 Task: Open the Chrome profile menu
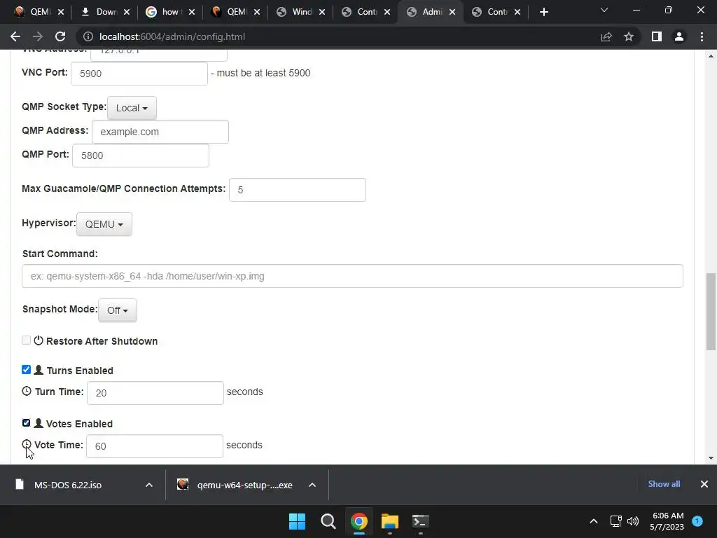tap(679, 36)
